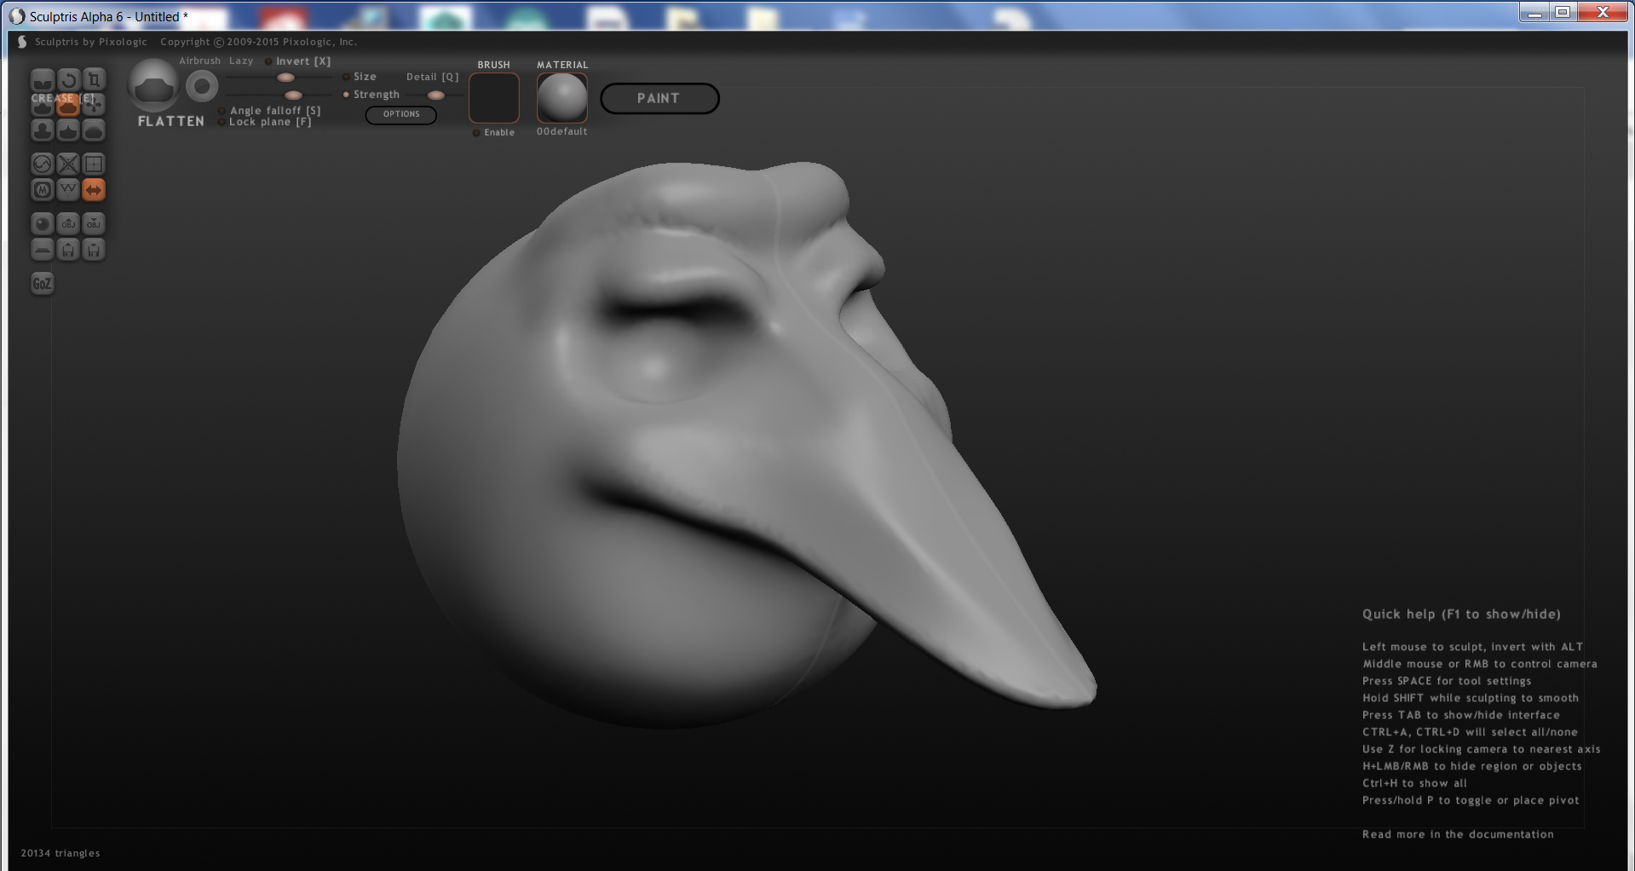This screenshot has width=1635, height=871.
Task: Click the New plane icon
Action: (x=42, y=249)
